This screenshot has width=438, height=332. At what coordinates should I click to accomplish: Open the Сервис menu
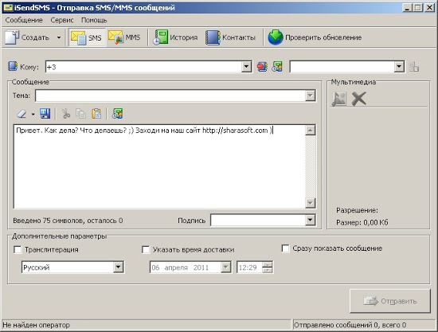[x=62, y=20]
